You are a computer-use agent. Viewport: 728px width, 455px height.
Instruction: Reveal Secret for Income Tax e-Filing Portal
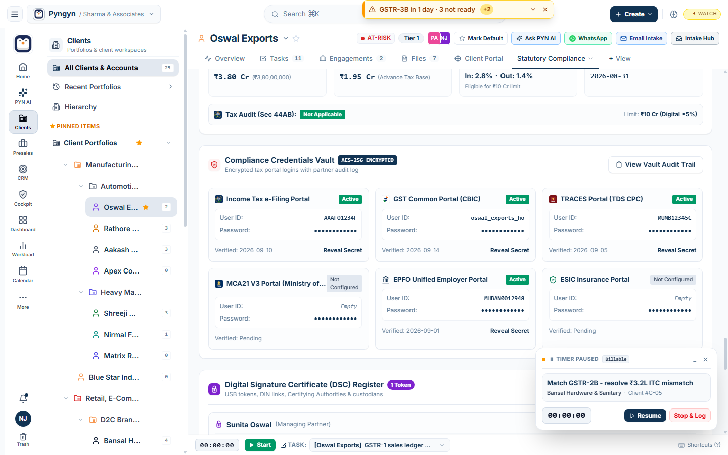[x=343, y=250]
